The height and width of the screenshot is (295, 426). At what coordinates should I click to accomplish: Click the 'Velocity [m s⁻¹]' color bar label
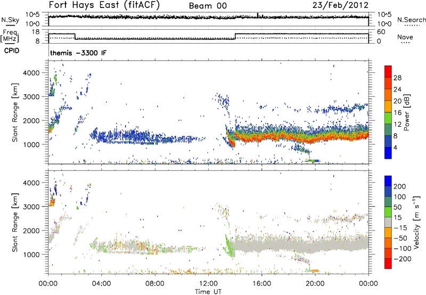(416, 222)
